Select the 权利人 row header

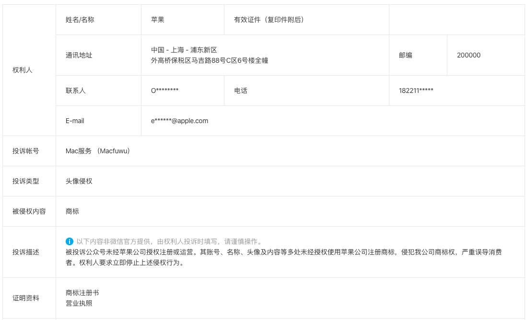pyautogui.click(x=23, y=70)
